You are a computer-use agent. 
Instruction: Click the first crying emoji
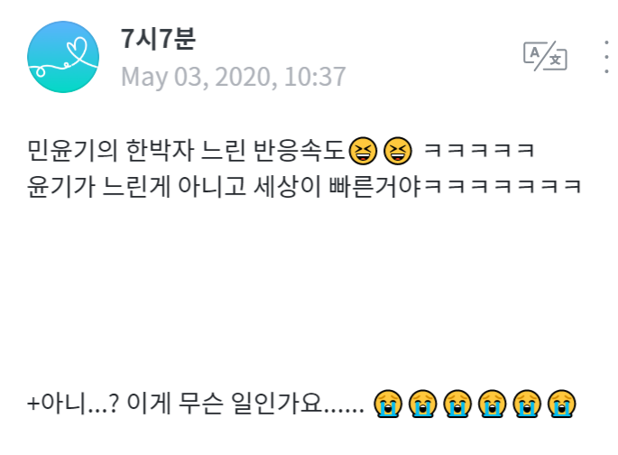(x=388, y=404)
